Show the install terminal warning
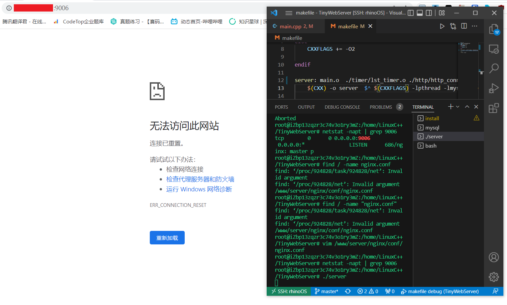507x305 pixels. 477,118
